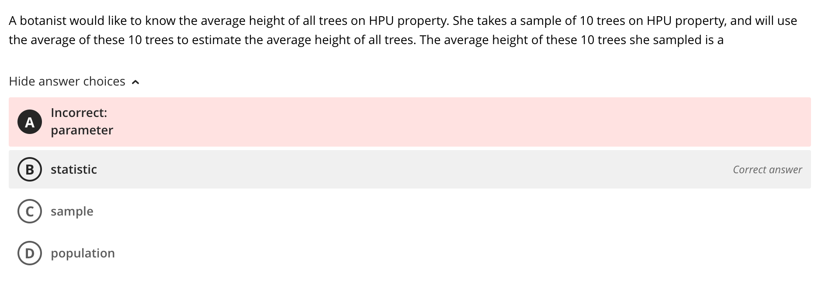
Task: Click the upward arrow beside Hide answer choices
Action: pos(135,81)
